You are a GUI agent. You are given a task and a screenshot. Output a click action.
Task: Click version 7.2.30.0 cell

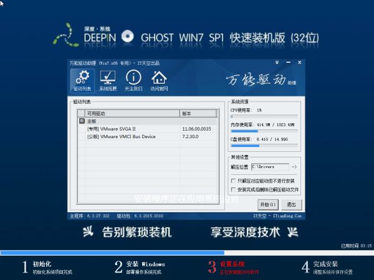point(190,136)
